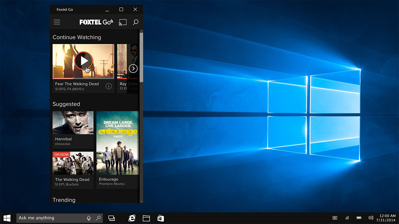Click the ON NOW badge
This screenshot has height=224, width=399.
click(61, 155)
